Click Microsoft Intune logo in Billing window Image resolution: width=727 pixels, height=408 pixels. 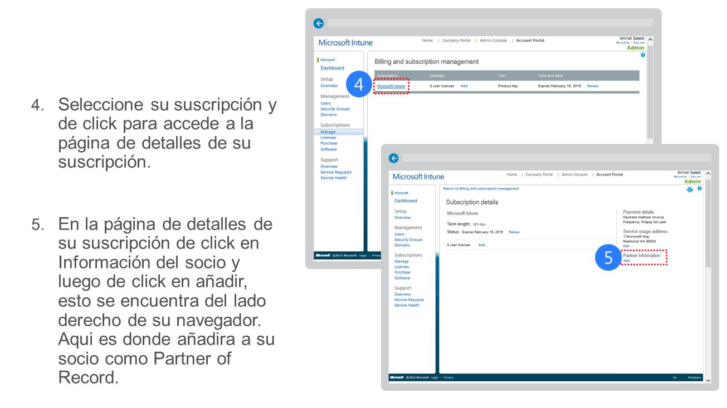345,43
